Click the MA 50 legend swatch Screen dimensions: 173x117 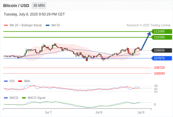click(48, 25)
